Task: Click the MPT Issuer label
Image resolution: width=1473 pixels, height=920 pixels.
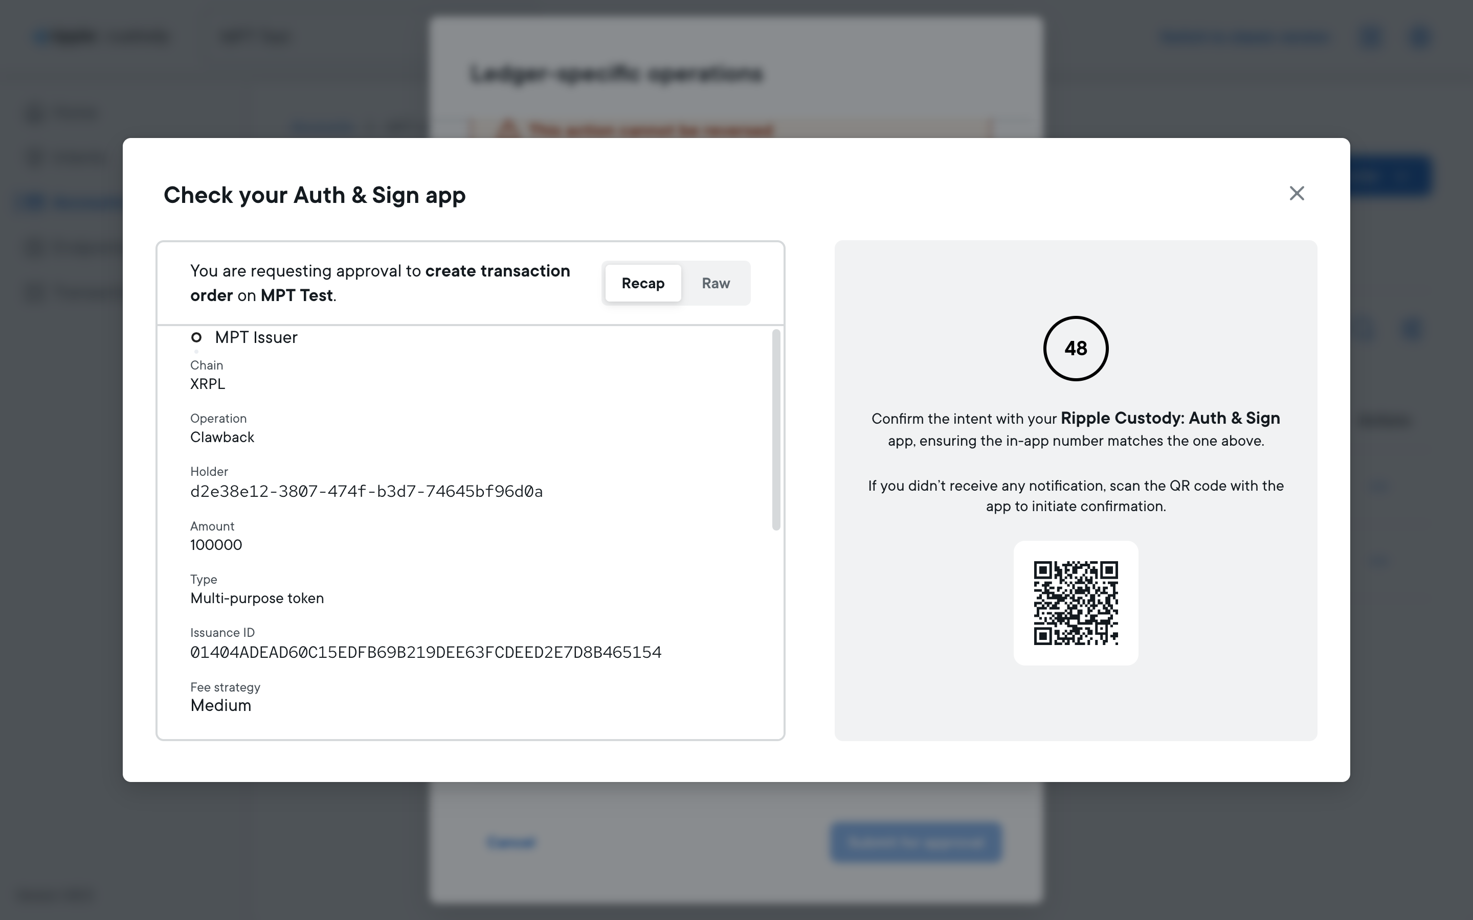Action: [x=256, y=338]
